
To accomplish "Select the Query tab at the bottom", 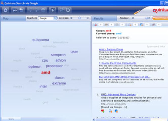I will point(11,119).
